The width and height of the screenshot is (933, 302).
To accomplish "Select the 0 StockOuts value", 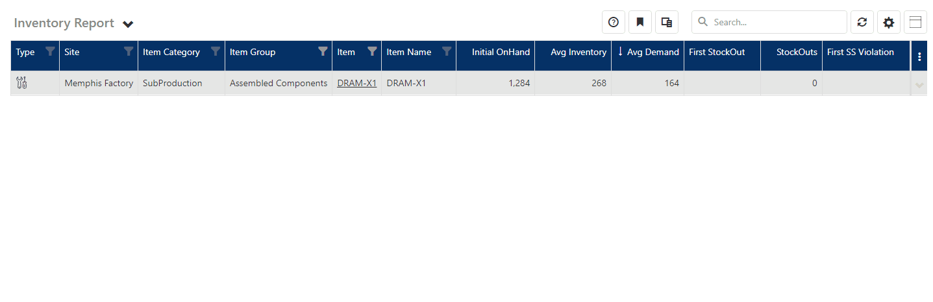I will click(814, 83).
